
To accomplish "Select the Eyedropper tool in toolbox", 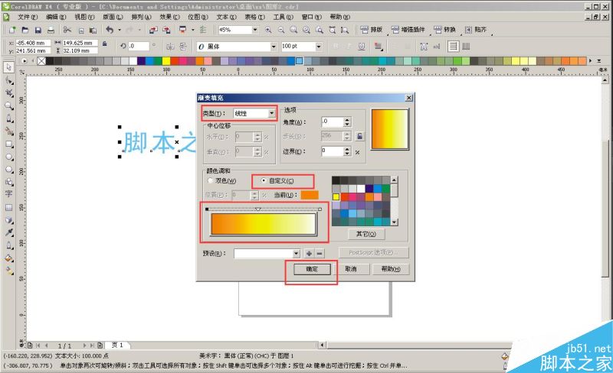I will coord(8,232).
